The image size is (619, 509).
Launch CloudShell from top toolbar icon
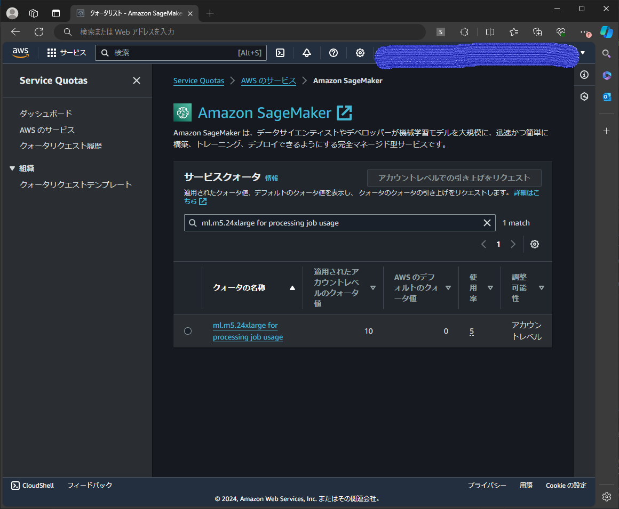tap(280, 53)
